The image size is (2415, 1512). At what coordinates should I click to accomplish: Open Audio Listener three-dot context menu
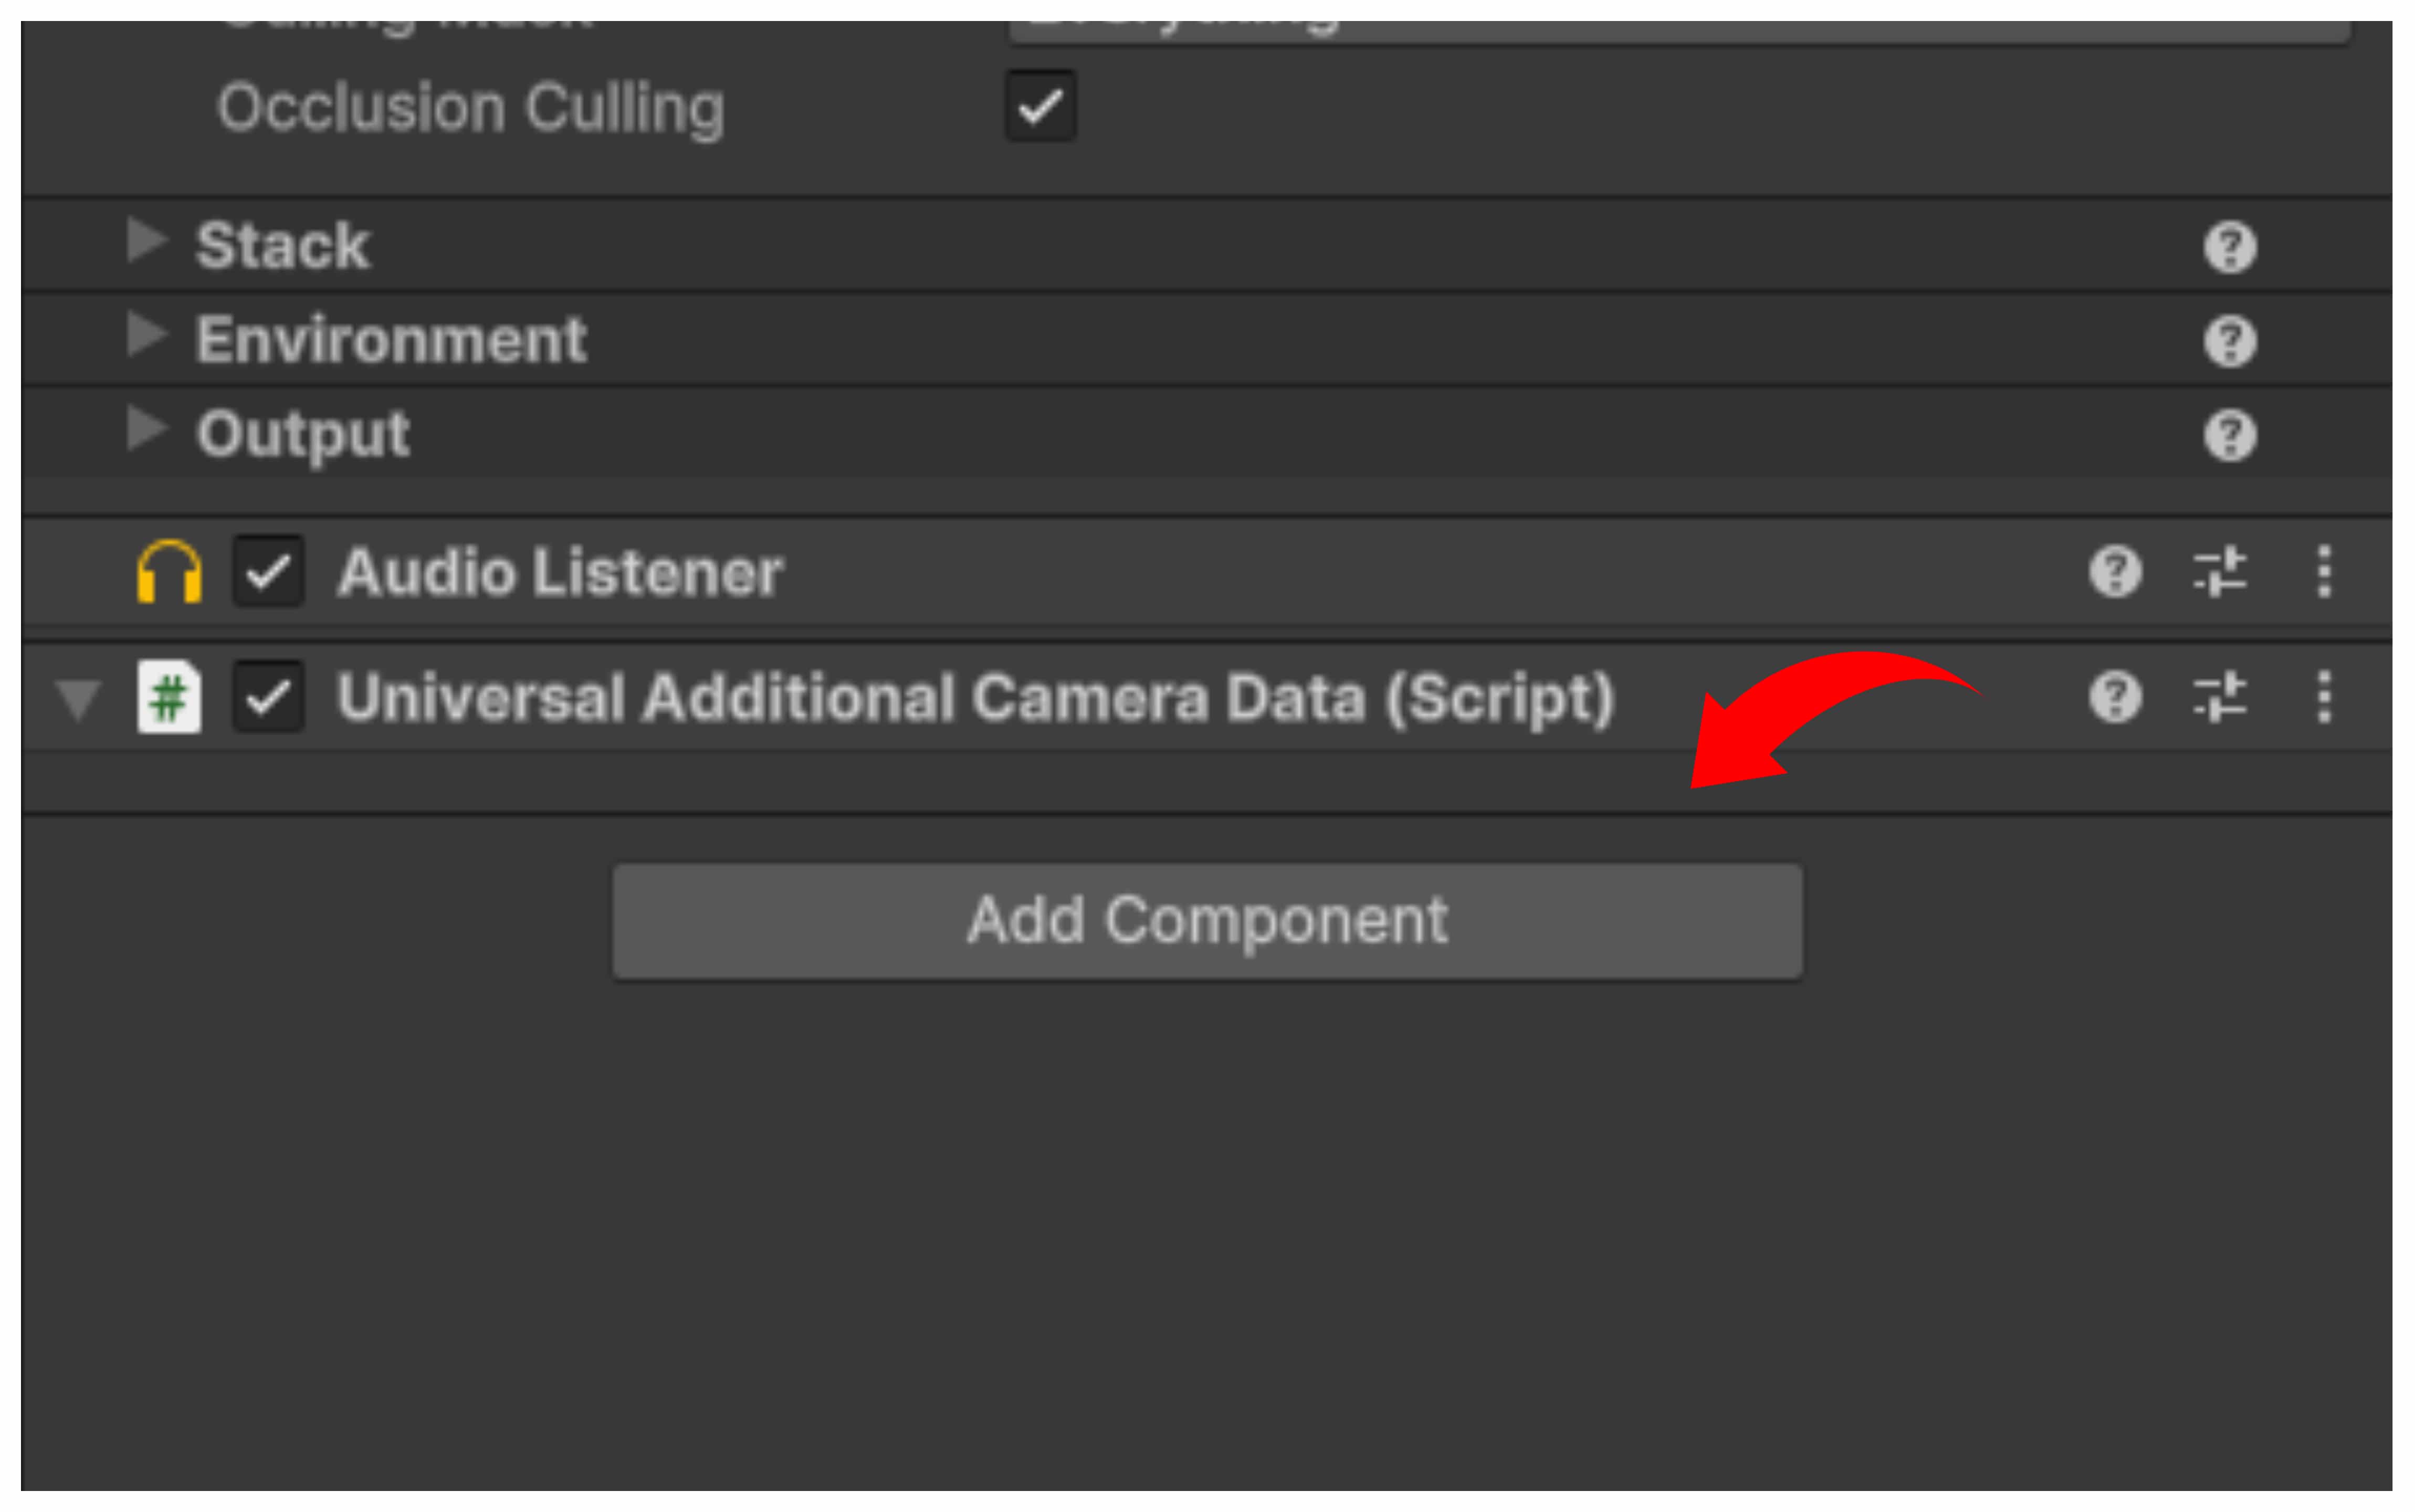click(2324, 572)
